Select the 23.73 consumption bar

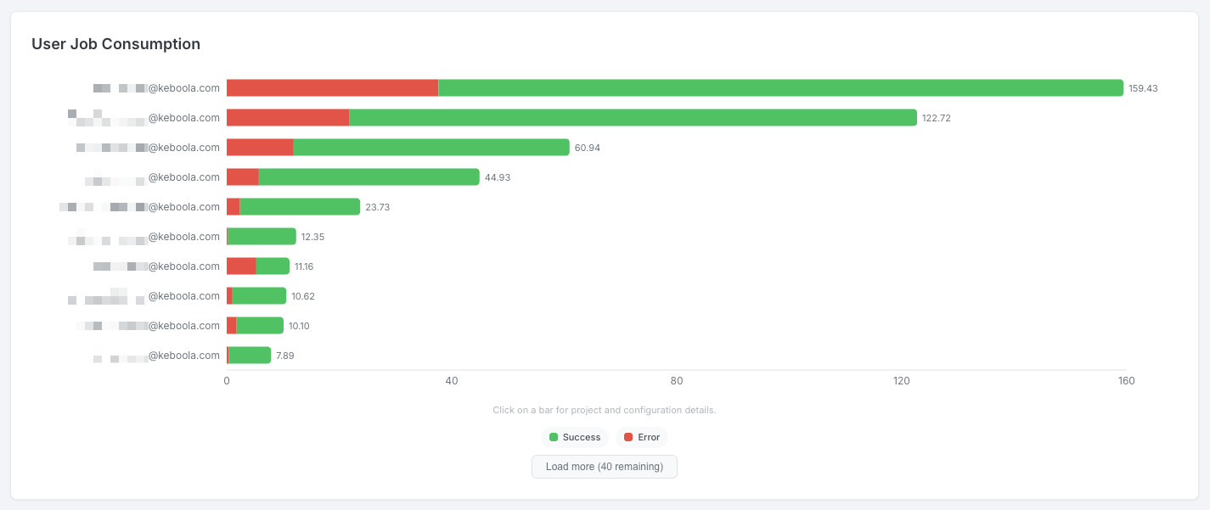[297, 206]
